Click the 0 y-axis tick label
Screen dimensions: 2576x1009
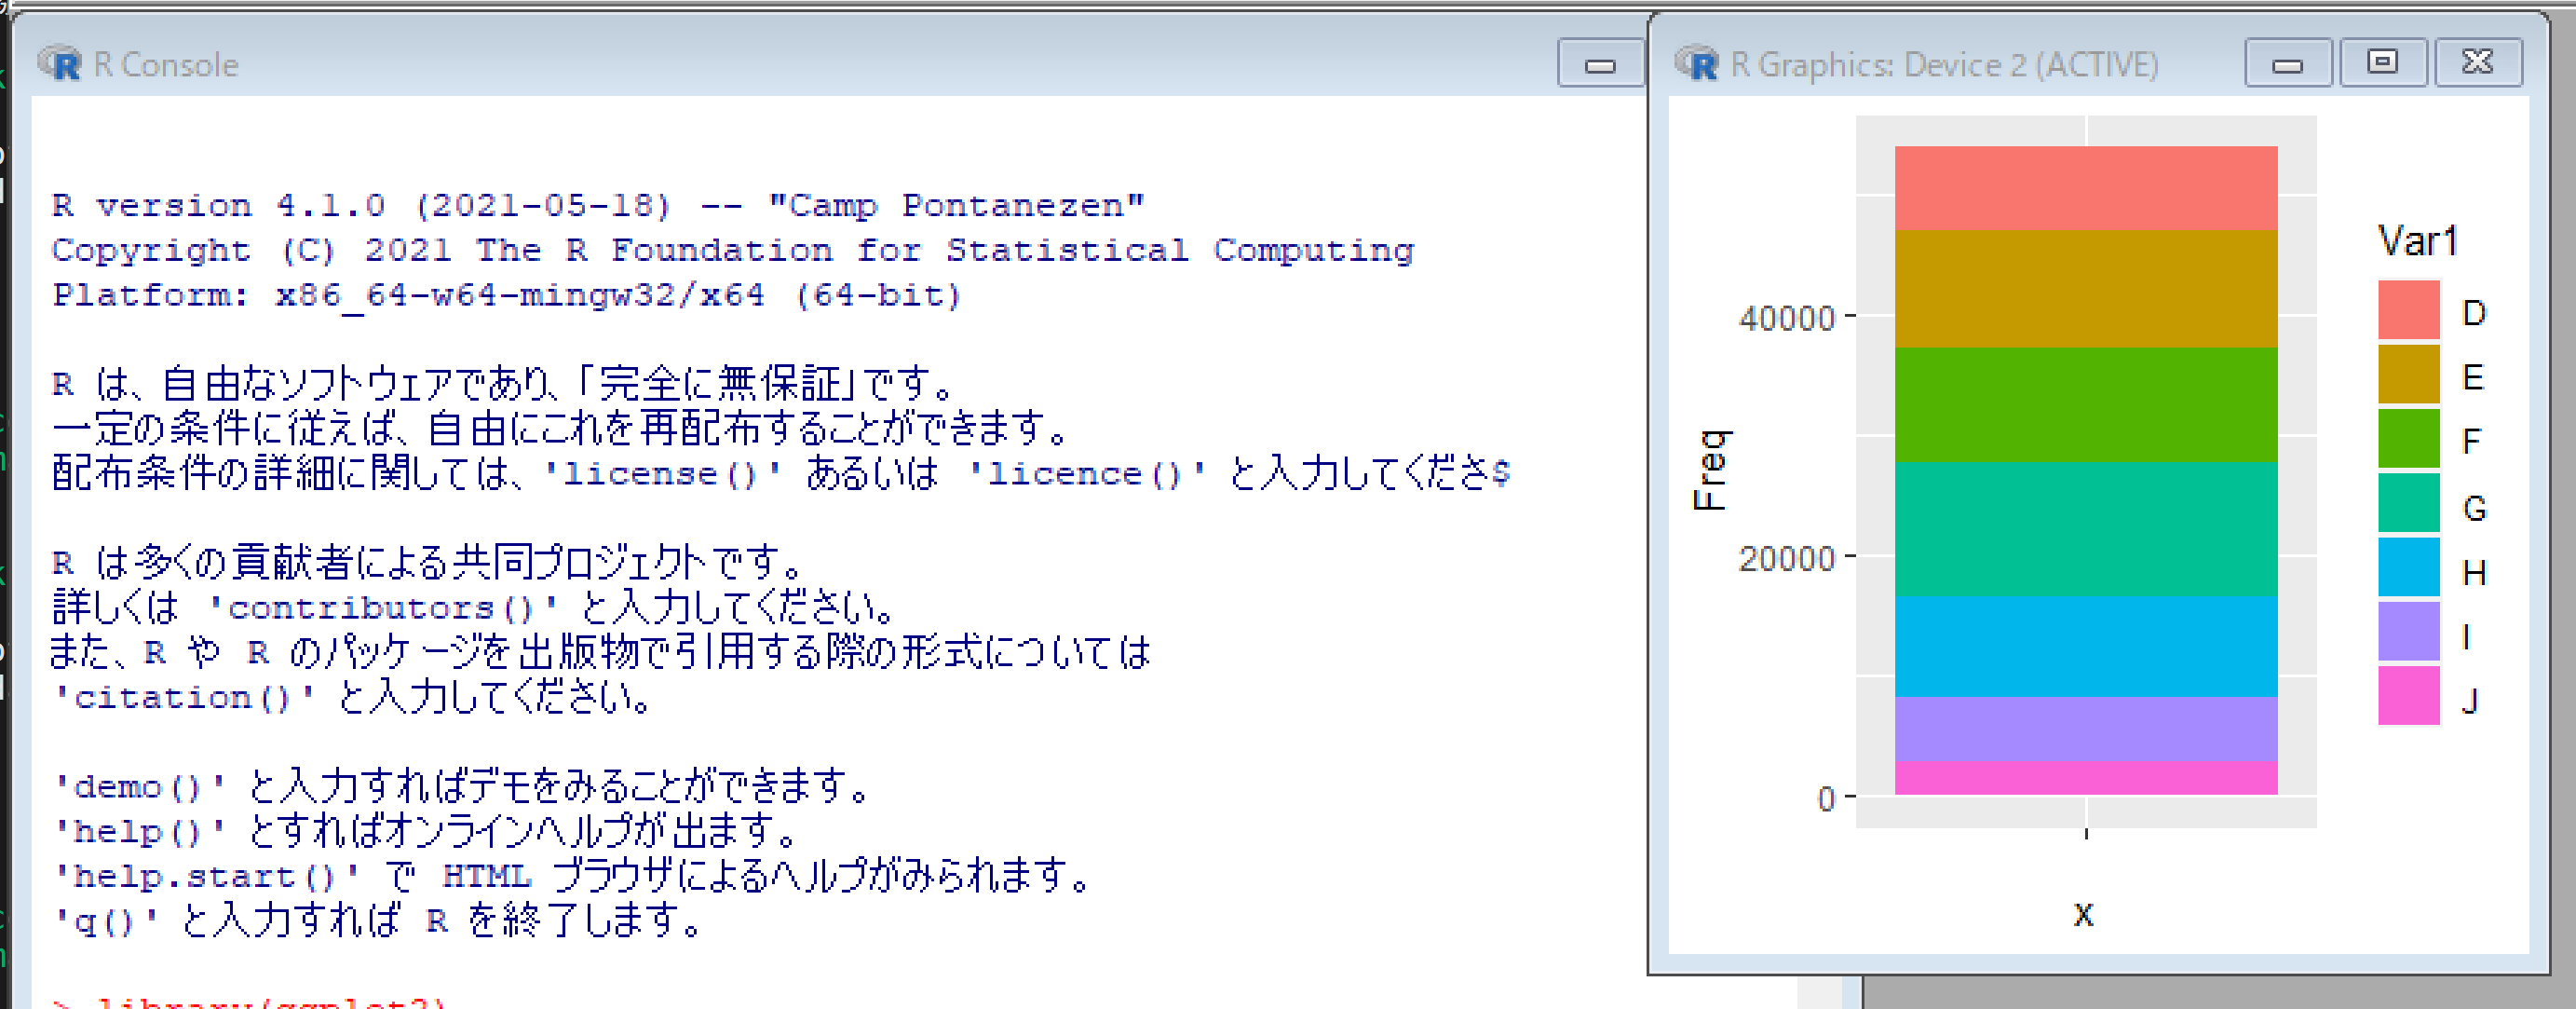[x=1826, y=799]
